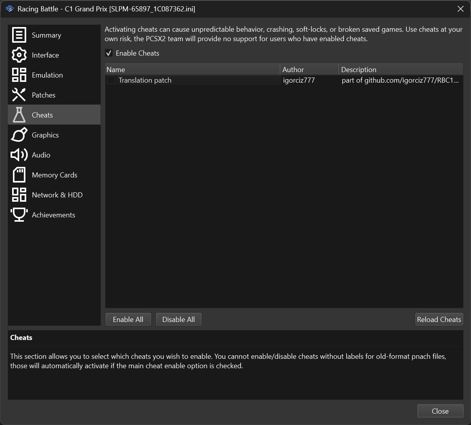Screen dimensions: 471x425
Task: Switch to the Cheats tab label
Action: pos(42,115)
